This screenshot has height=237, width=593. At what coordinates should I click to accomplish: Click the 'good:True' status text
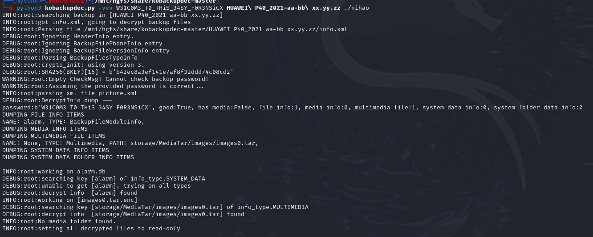178,108
